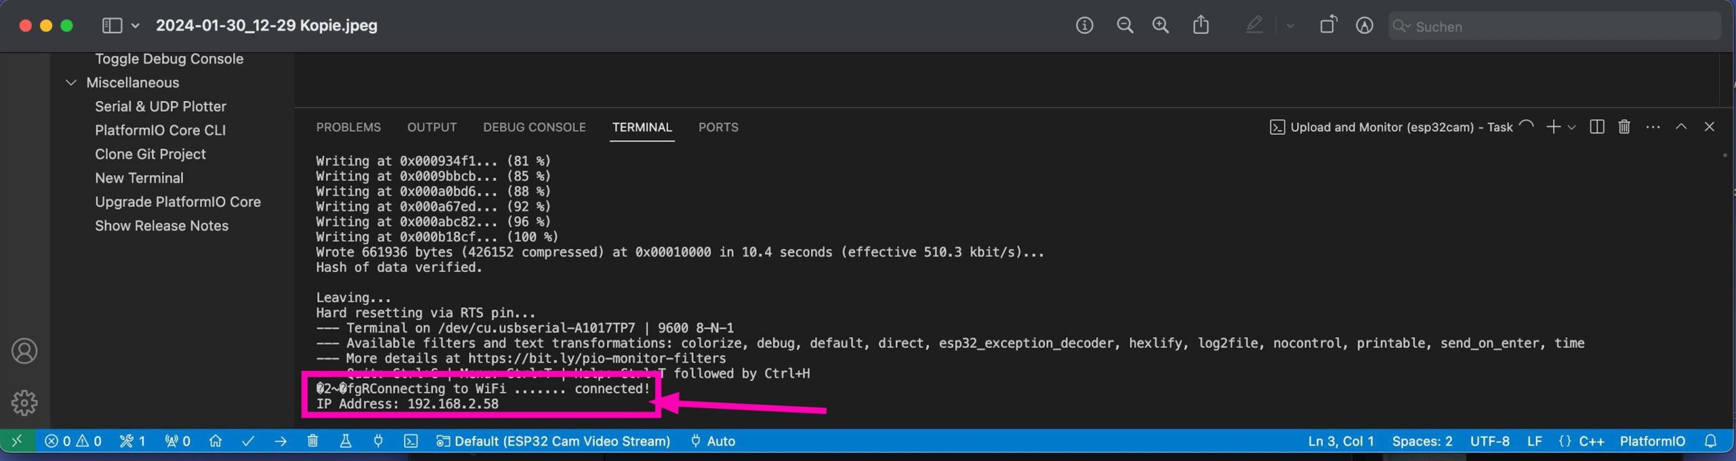
Task: Open the Manage gear in the activity bar
Action: (24, 403)
